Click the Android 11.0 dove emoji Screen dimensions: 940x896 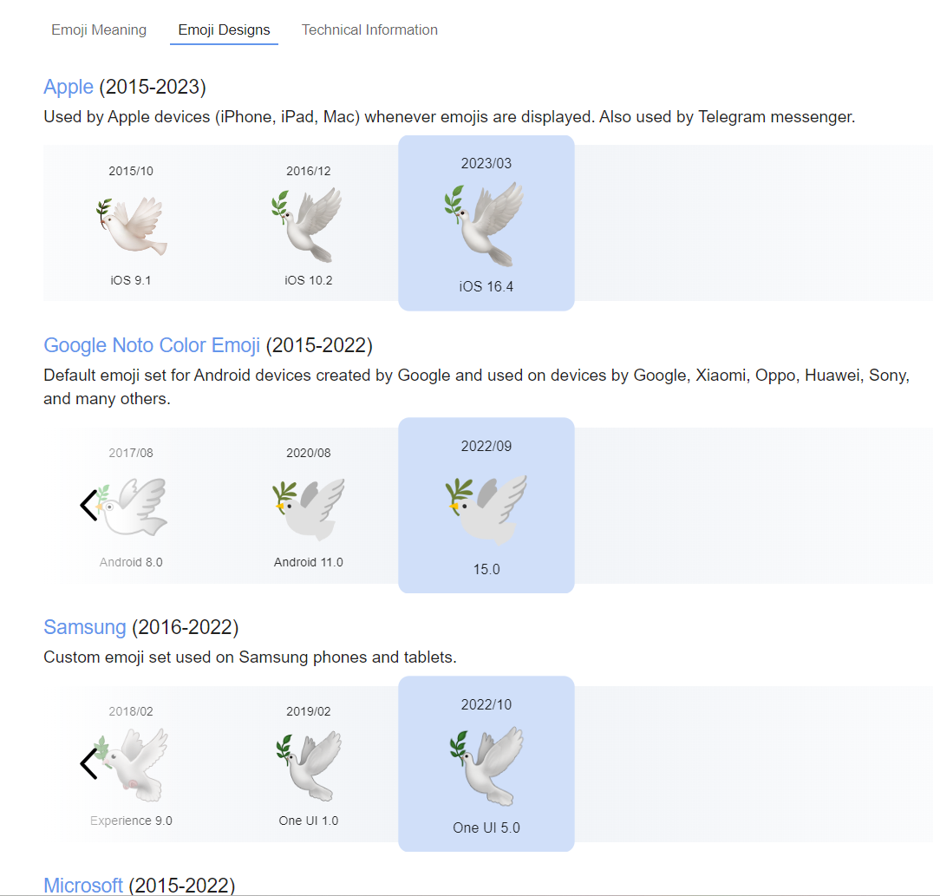click(x=308, y=507)
